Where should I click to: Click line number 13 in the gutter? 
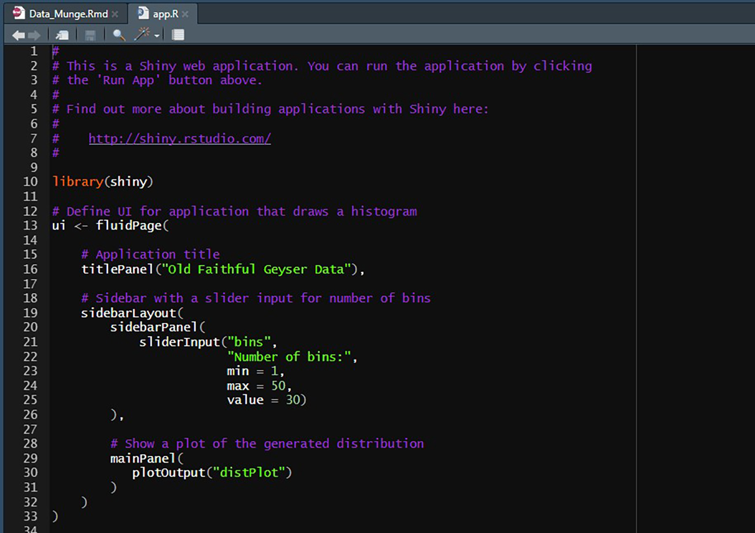(30, 225)
